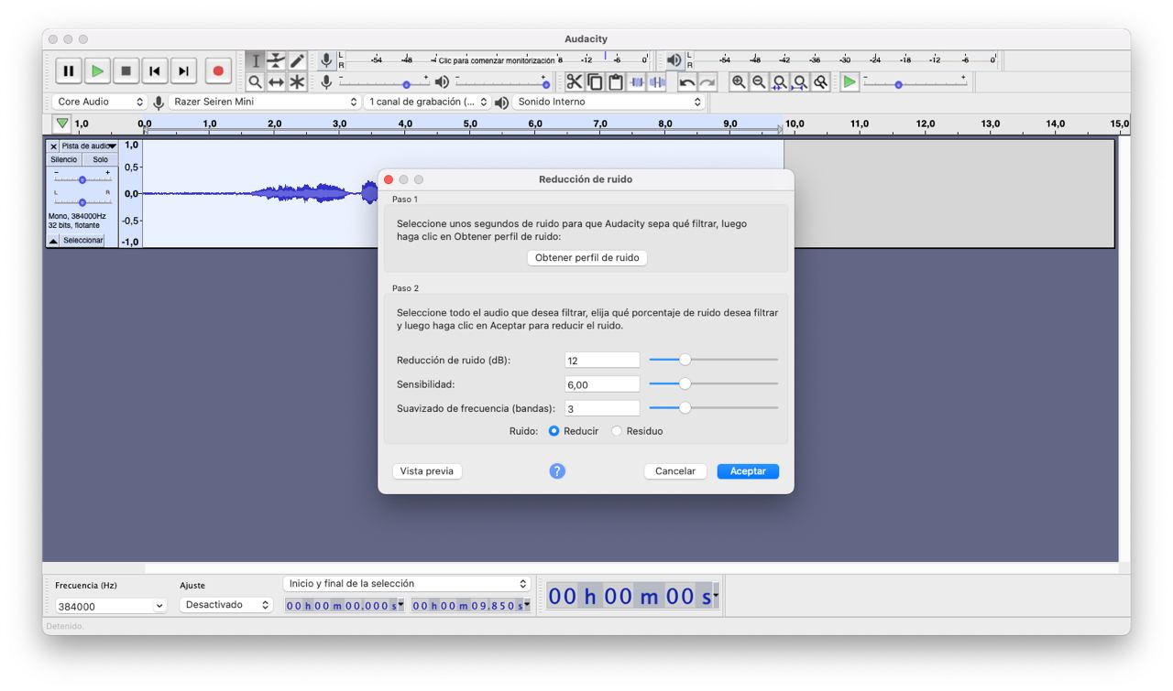Open the project frequency 384000 dropdown
The height and width of the screenshot is (691, 1173).
point(109,606)
